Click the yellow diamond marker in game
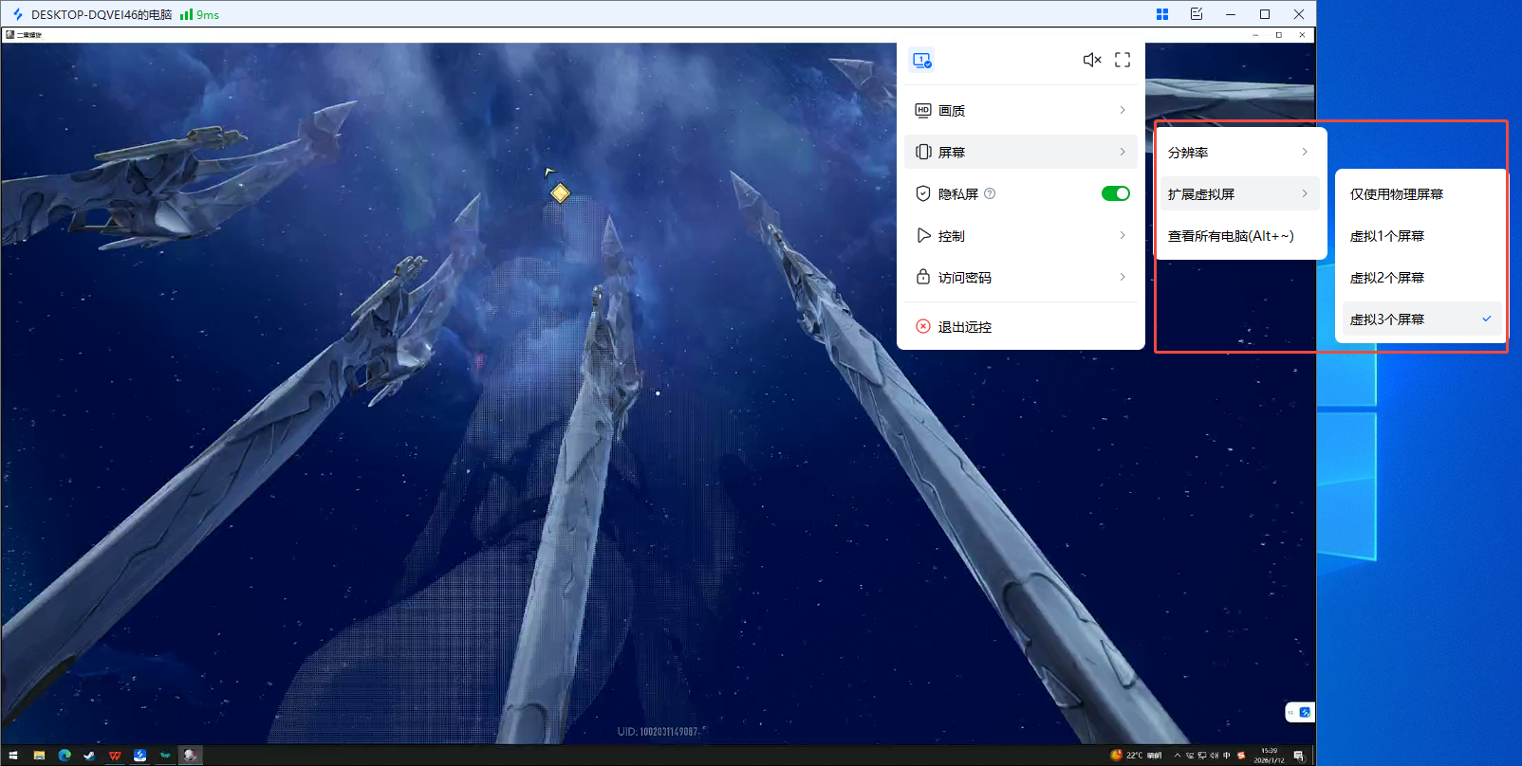This screenshot has width=1522, height=766. [560, 192]
